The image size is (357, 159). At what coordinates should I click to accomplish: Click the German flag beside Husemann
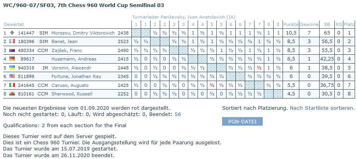point(12,59)
